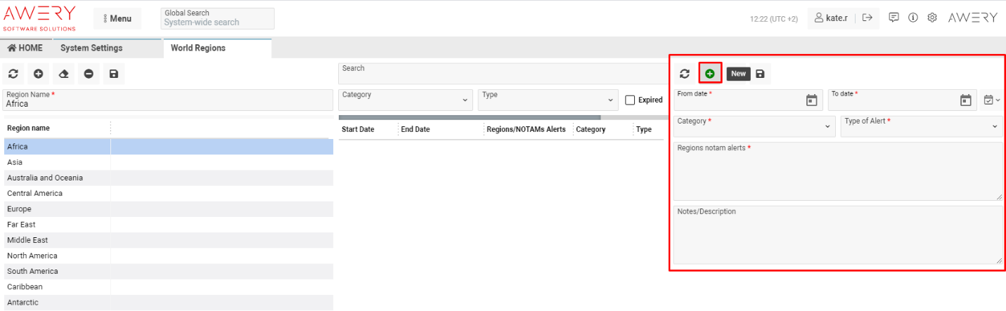Click the logout arrow icon next to kate.r
1006x311 pixels.
(868, 18)
